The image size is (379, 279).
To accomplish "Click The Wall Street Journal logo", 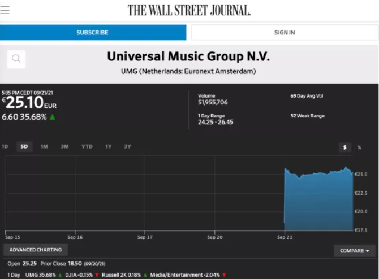I will click(x=189, y=11).
